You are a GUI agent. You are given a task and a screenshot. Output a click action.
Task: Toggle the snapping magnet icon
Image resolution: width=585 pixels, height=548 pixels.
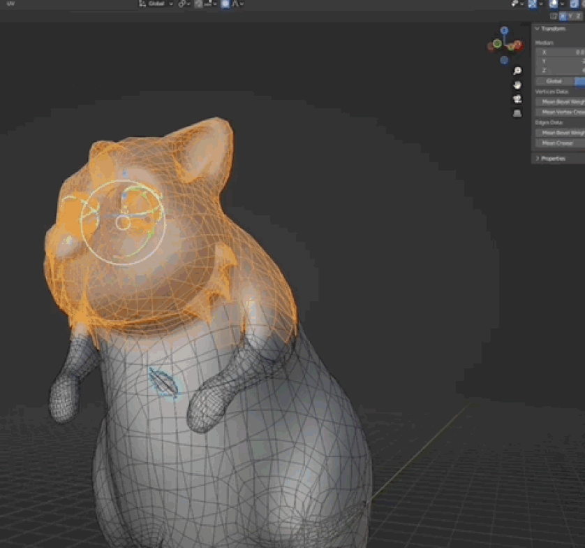pos(198,3)
